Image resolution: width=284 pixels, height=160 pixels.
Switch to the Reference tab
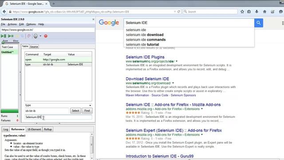coord(18,129)
